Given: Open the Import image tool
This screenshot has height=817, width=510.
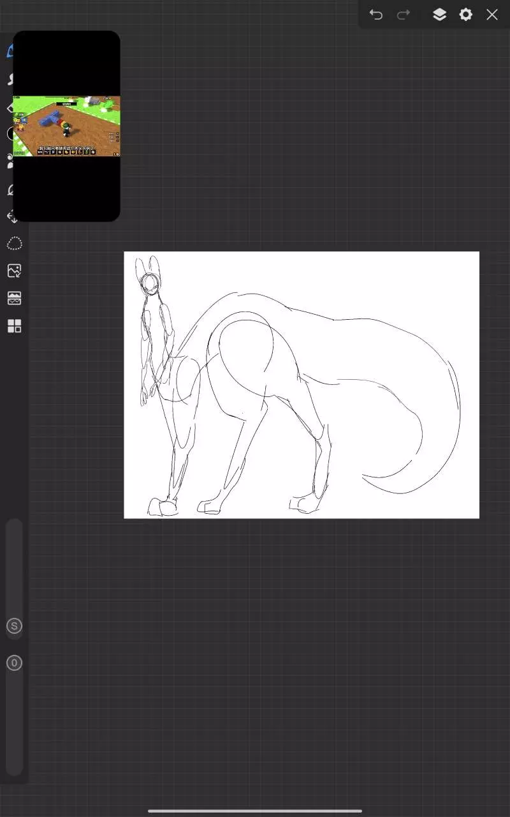Looking at the screenshot, I should [x=14, y=271].
